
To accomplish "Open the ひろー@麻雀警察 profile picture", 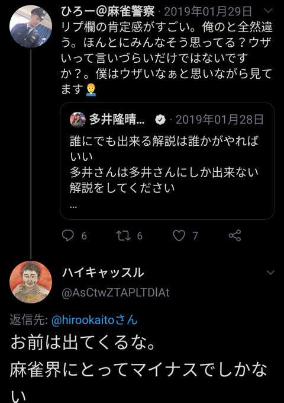I will coord(31,27).
